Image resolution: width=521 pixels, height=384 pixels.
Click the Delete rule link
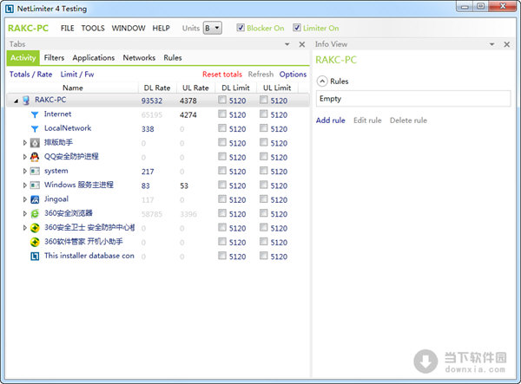point(408,120)
